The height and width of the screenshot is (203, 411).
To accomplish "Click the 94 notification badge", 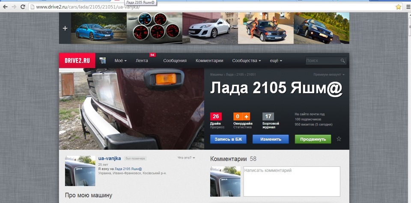I will [152, 55].
